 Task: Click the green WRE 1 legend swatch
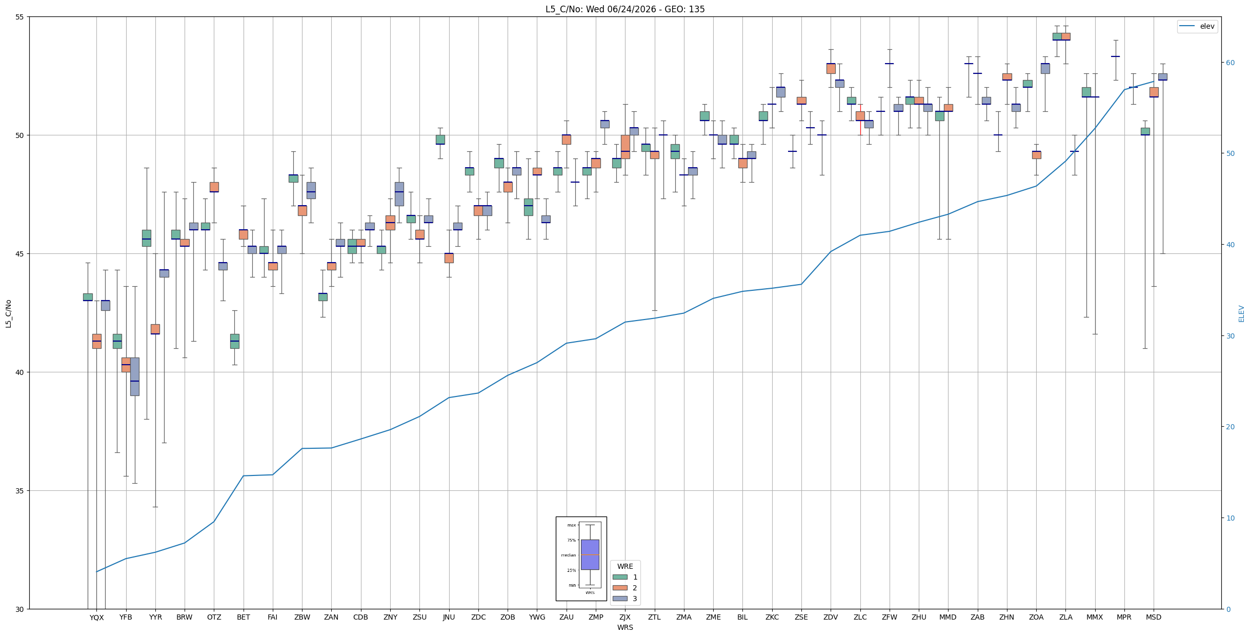coord(620,577)
